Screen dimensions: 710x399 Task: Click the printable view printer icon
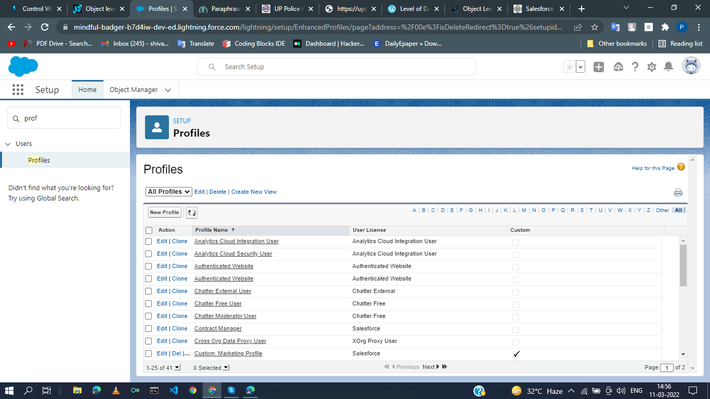678,193
